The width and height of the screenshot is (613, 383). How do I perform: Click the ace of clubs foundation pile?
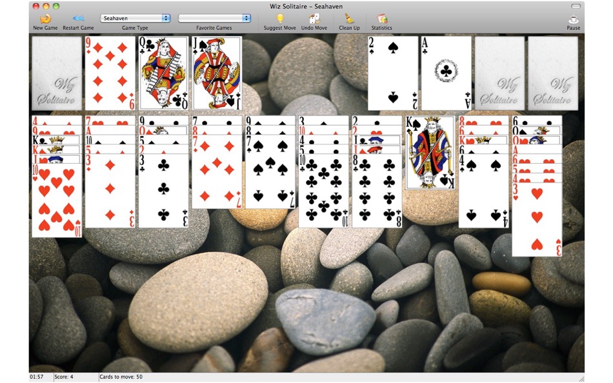[x=446, y=73]
